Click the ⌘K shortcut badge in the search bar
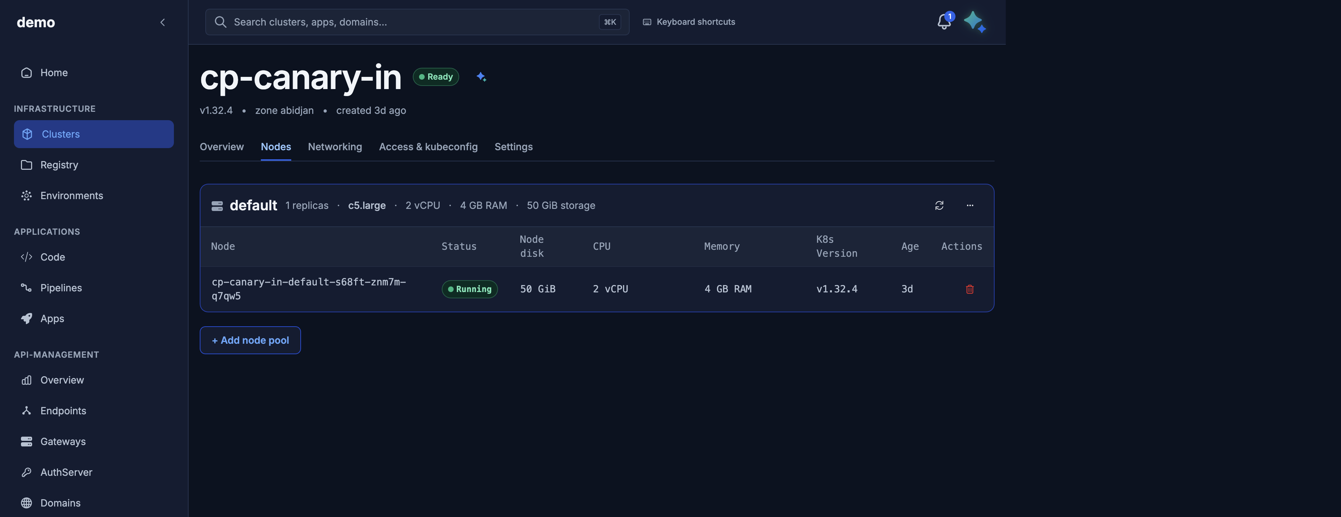This screenshot has width=1341, height=517. click(610, 22)
